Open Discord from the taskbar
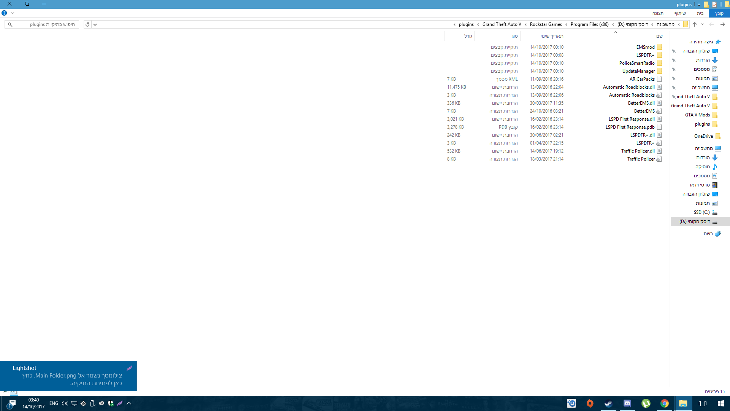Viewport: 730px width, 411px height. pos(627,403)
